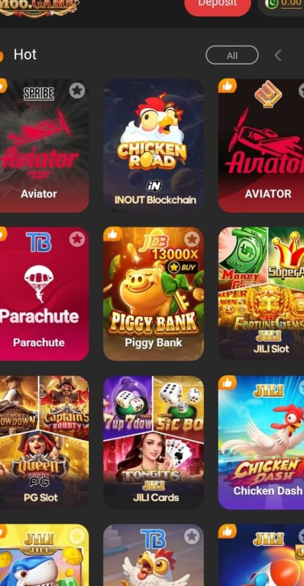Open the Deposit page

pyautogui.click(x=218, y=4)
